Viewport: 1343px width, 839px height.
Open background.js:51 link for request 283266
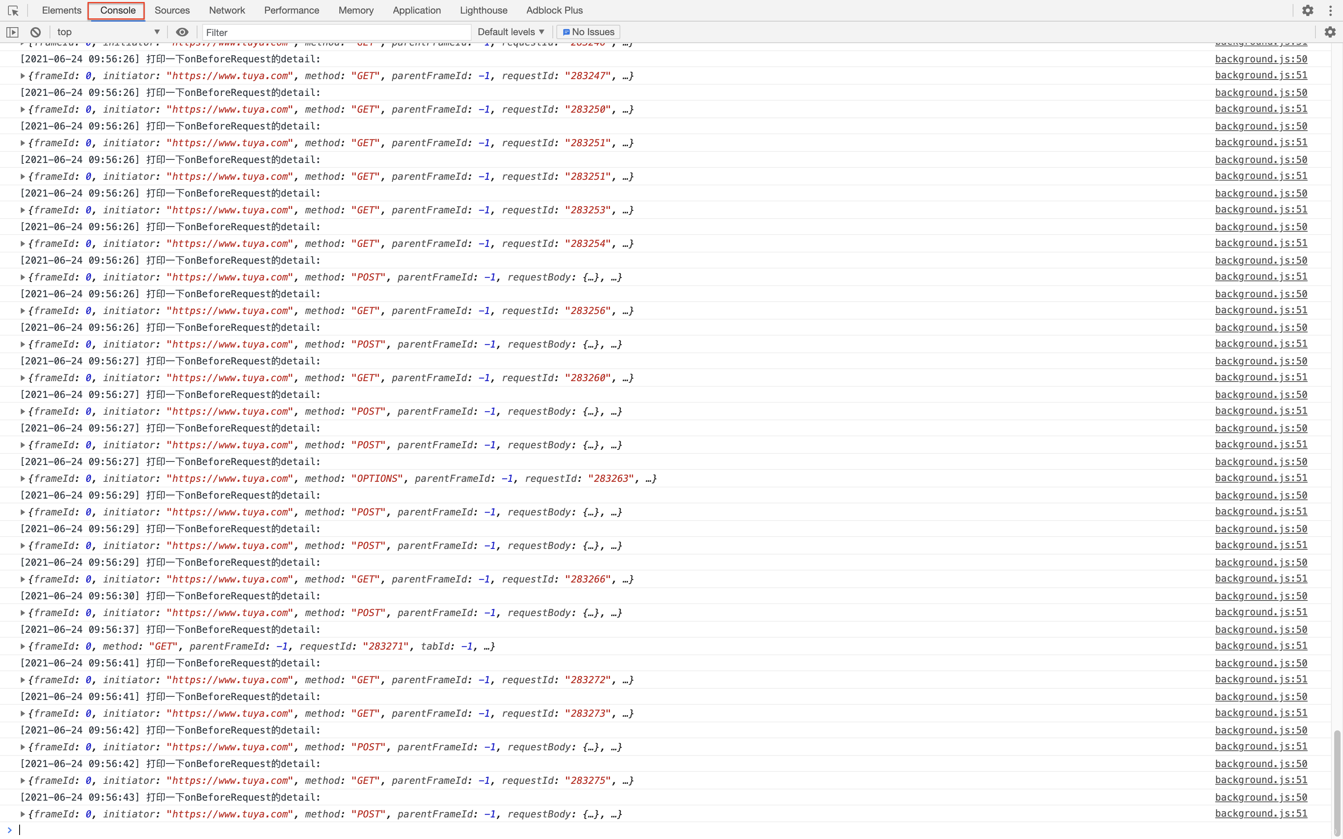click(1261, 578)
